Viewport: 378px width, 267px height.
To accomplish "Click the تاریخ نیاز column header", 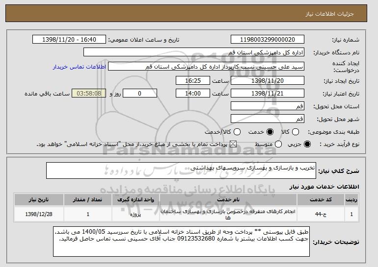I will point(39,200).
